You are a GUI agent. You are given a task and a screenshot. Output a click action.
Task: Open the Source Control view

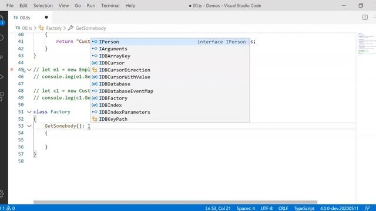pyautogui.click(x=2, y=57)
